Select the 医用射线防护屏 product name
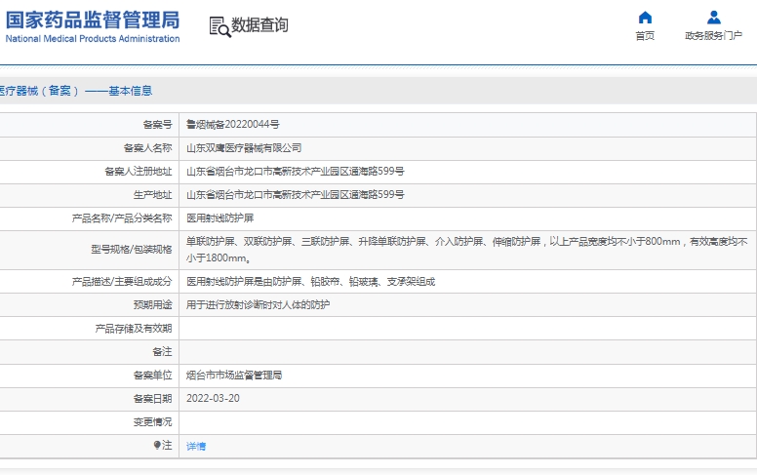 click(x=220, y=218)
